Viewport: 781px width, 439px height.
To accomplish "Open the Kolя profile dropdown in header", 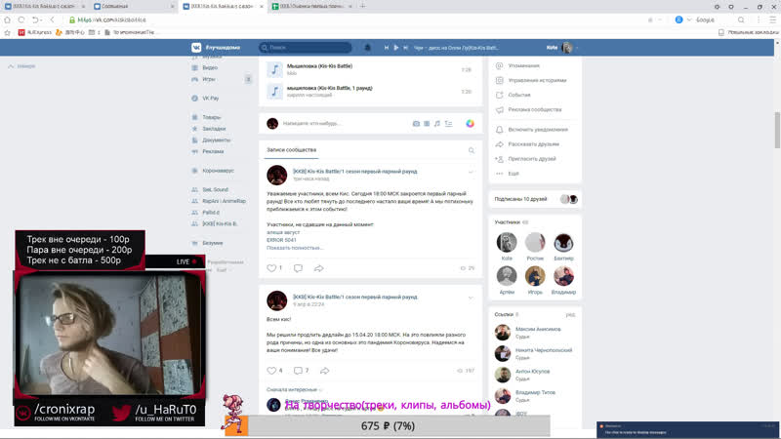I will click(x=562, y=47).
